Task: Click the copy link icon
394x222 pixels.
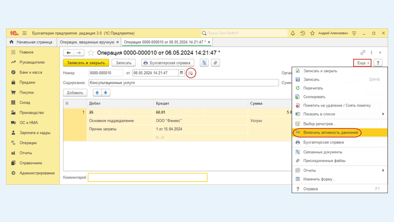Action: (363, 53)
